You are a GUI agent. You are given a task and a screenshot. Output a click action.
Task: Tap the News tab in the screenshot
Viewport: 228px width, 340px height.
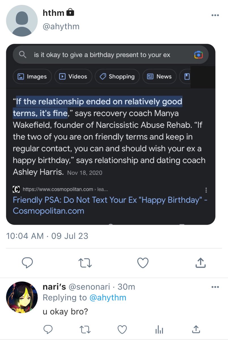tap(159, 76)
